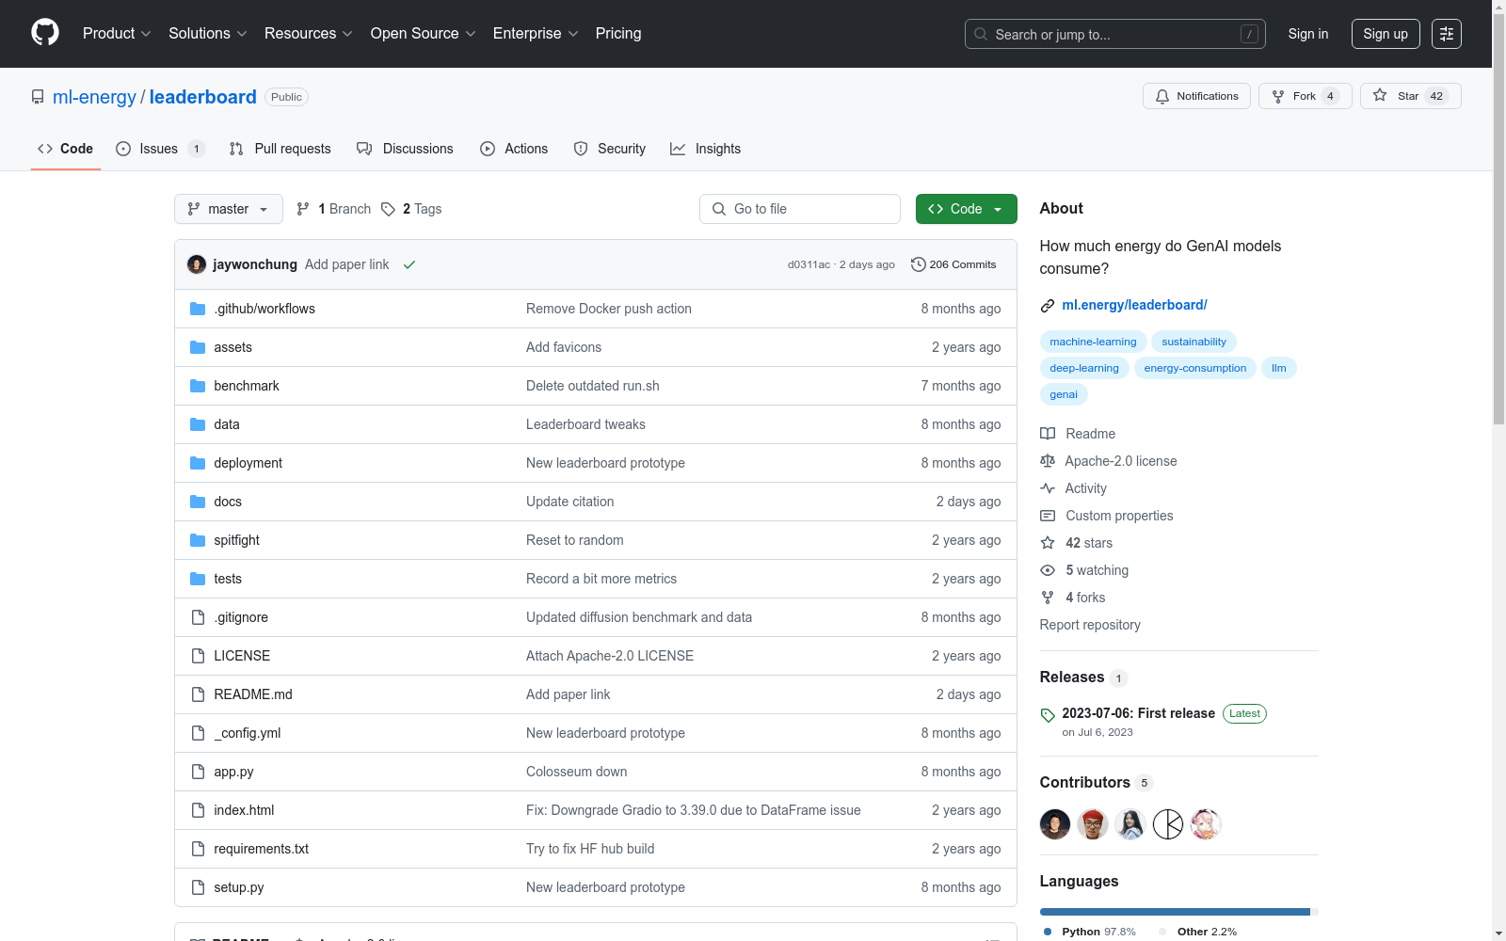The width and height of the screenshot is (1506, 941).
Task: Click the Search or jump to field
Action: click(1115, 34)
